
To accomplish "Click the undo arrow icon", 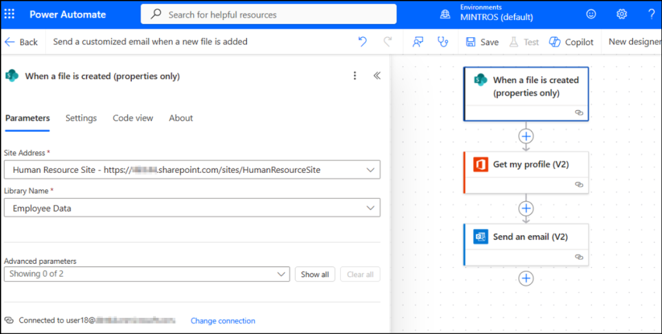I will (362, 41).
